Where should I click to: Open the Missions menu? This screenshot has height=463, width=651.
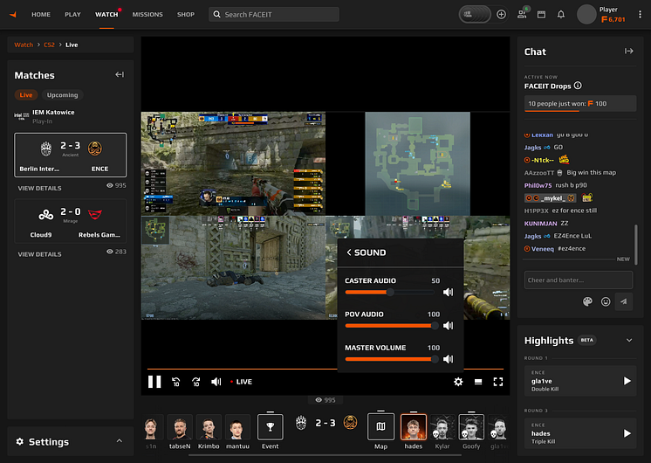click(147, 15)
